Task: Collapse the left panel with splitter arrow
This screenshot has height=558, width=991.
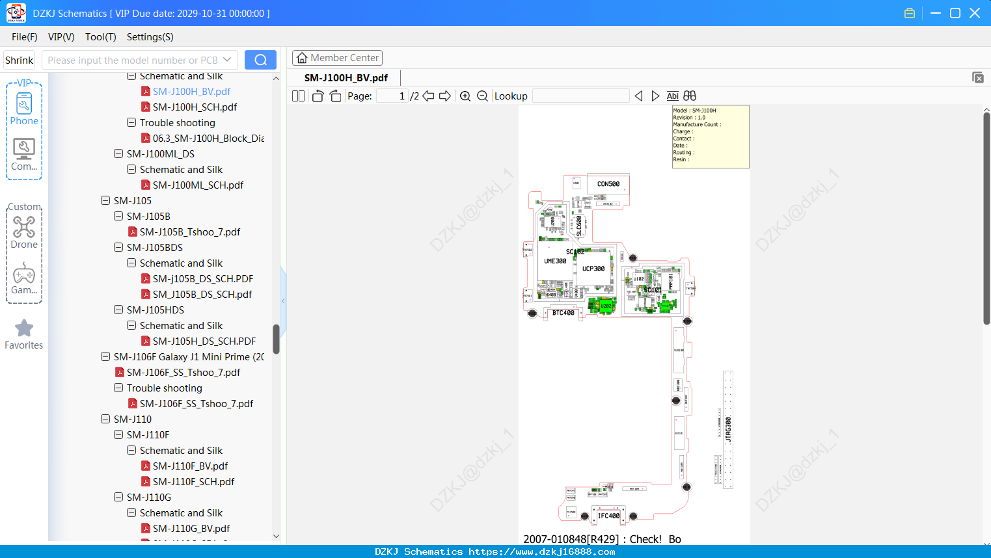Action: pyautogui.click(x=283, y=300)
